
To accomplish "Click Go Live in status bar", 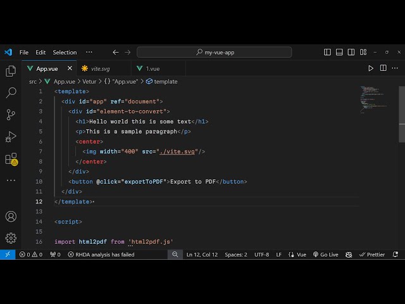I will coord(325,255).
